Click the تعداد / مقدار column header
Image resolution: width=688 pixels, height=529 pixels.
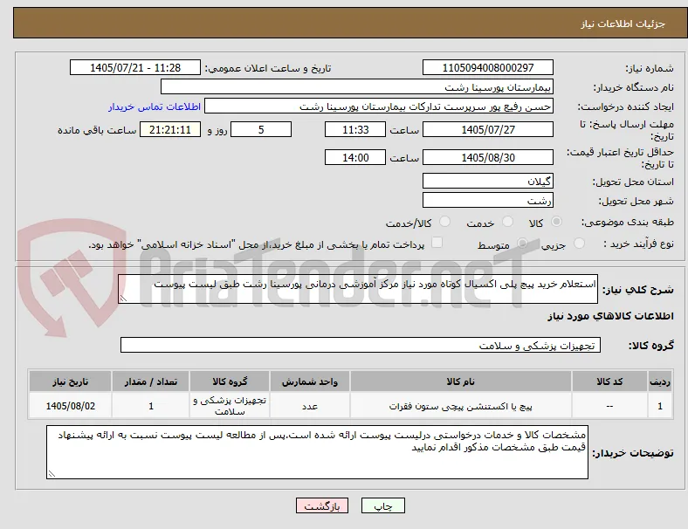[x=150, y=381]
